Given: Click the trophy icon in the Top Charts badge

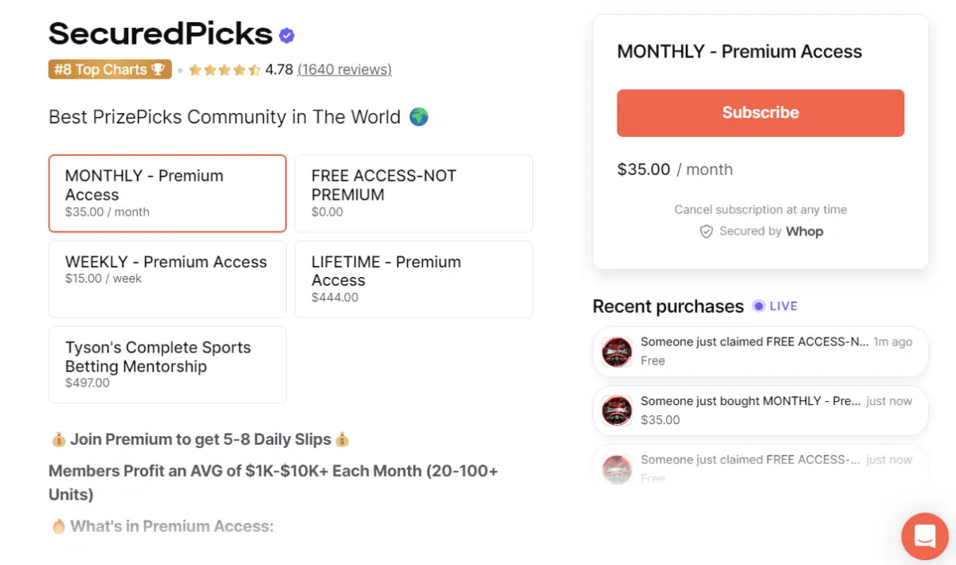Looking at the screenshot, I should (x=159, y=69).
